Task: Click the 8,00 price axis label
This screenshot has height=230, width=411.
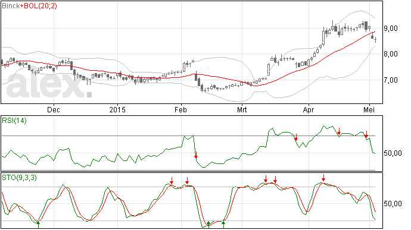Action: 391,54
